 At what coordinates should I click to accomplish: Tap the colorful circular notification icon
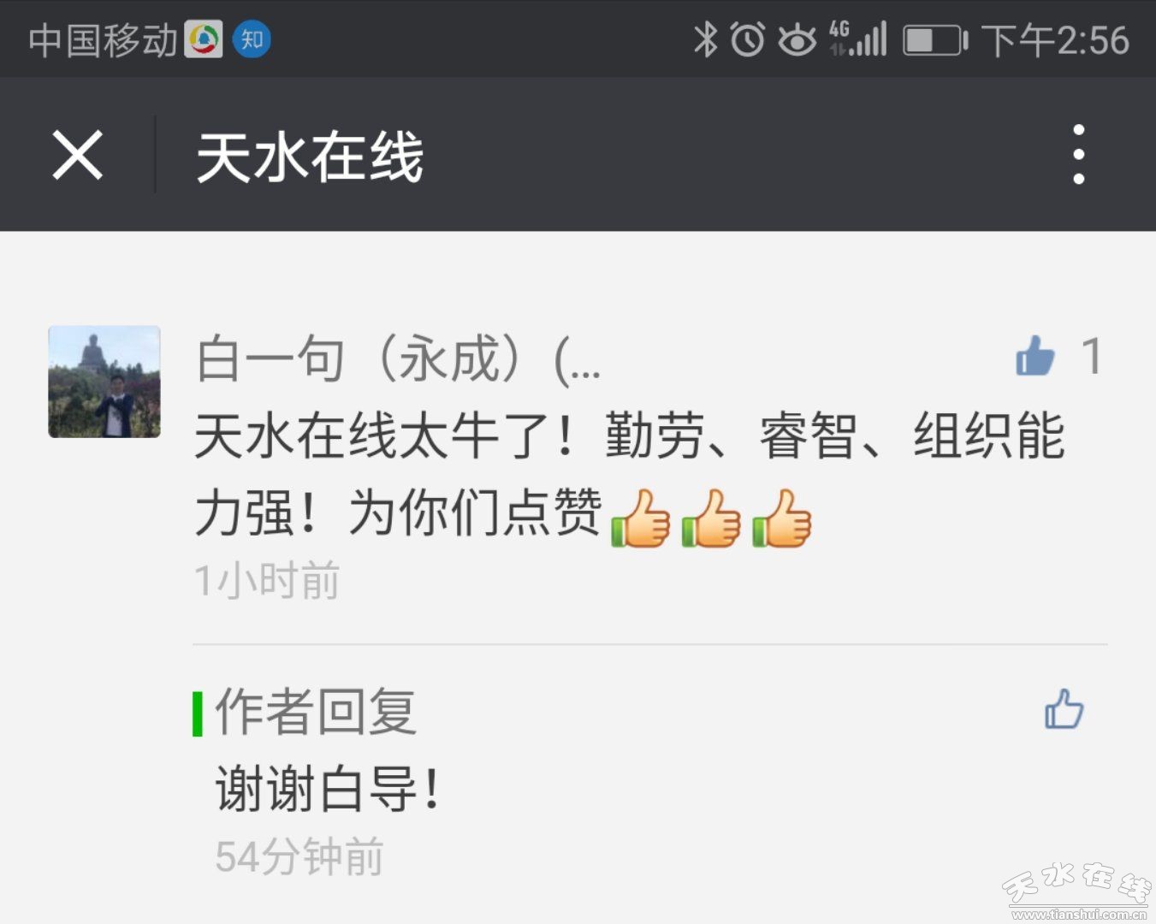point(204,39)
